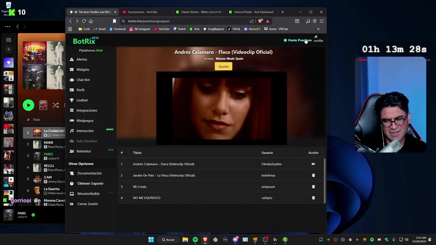Click the share page icon

[x=252, y=21]
